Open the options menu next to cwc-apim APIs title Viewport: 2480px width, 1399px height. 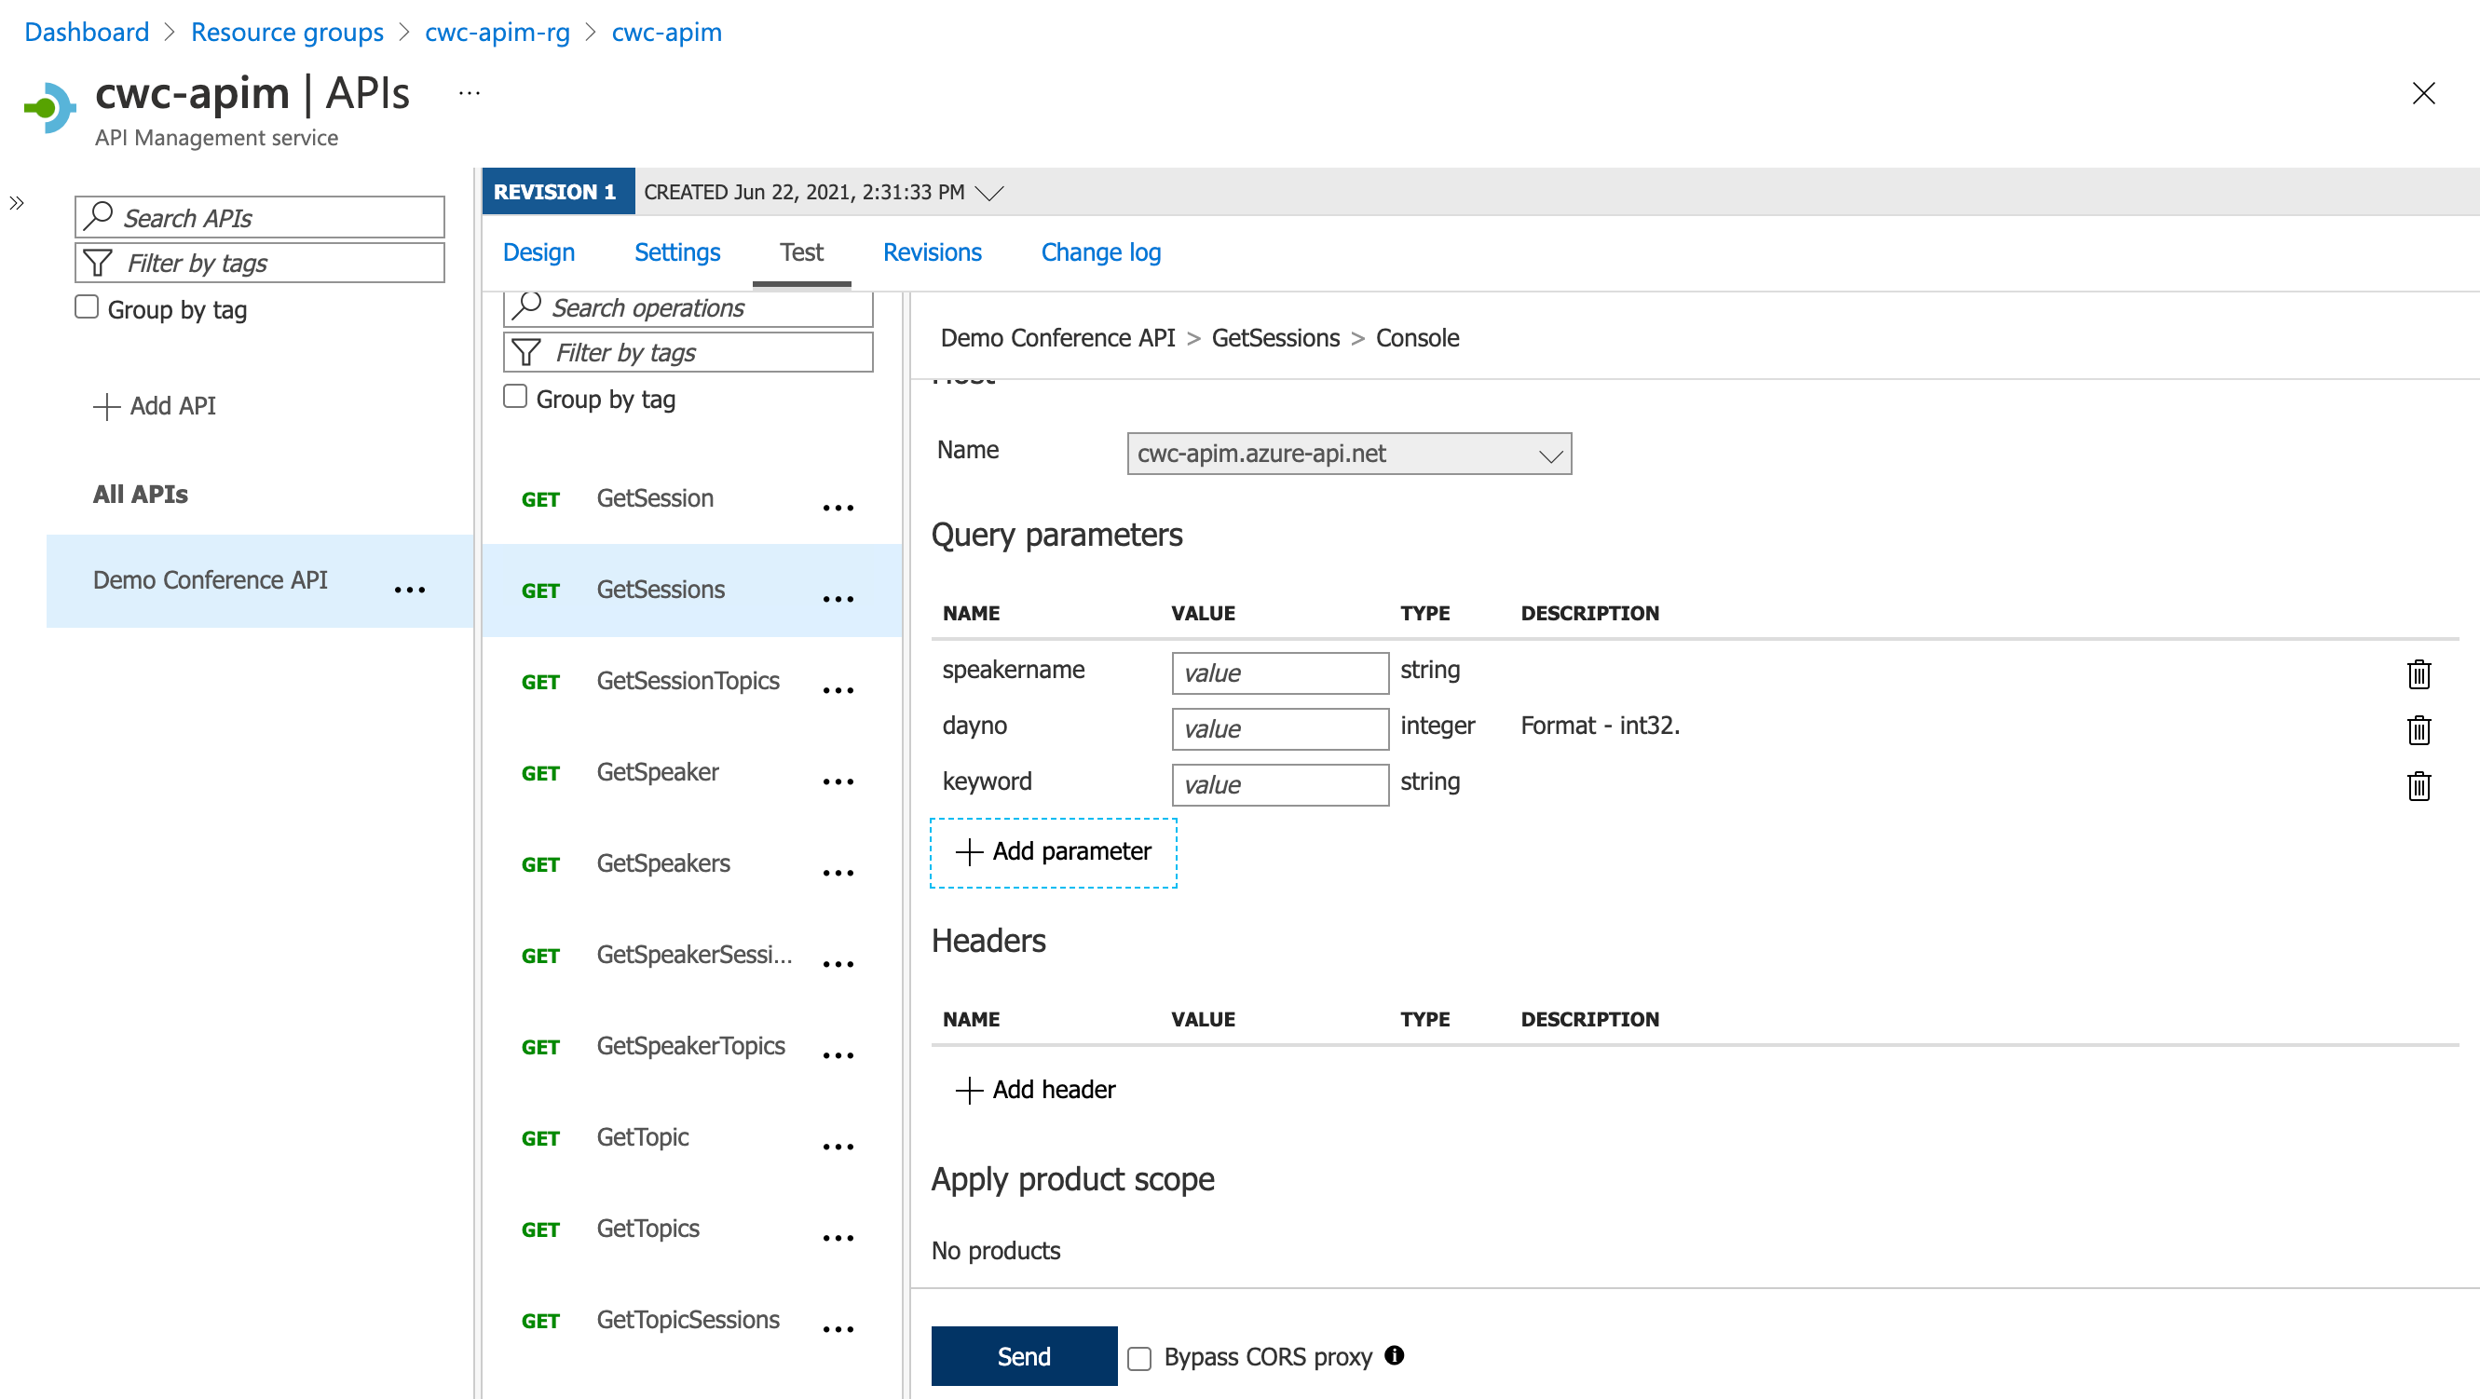coord(469,91)
